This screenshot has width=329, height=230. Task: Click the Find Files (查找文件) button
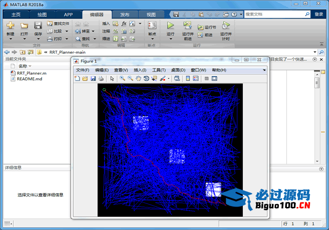58,23
